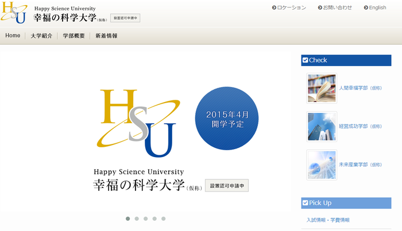Image resolution: width=402 pixels, height=231 pixels.
Task: Switch the site to English
Action: pos(377,7)
